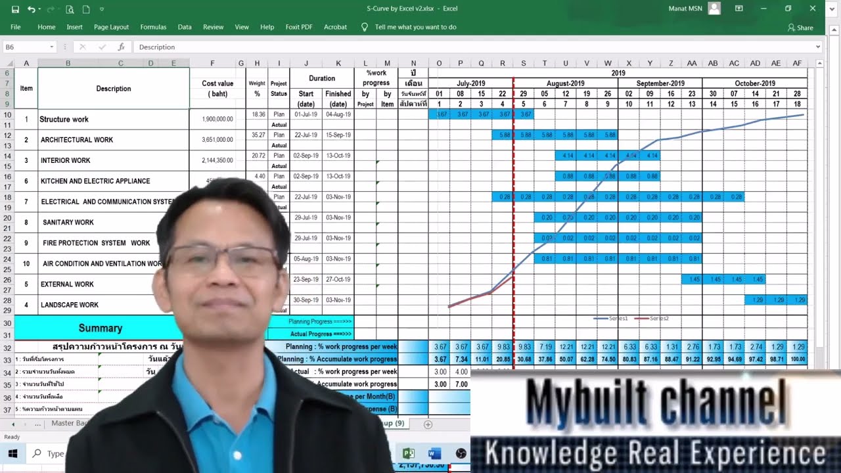
Task: Select cost value 1,900,000.00 cell
Action: [212, 119]
